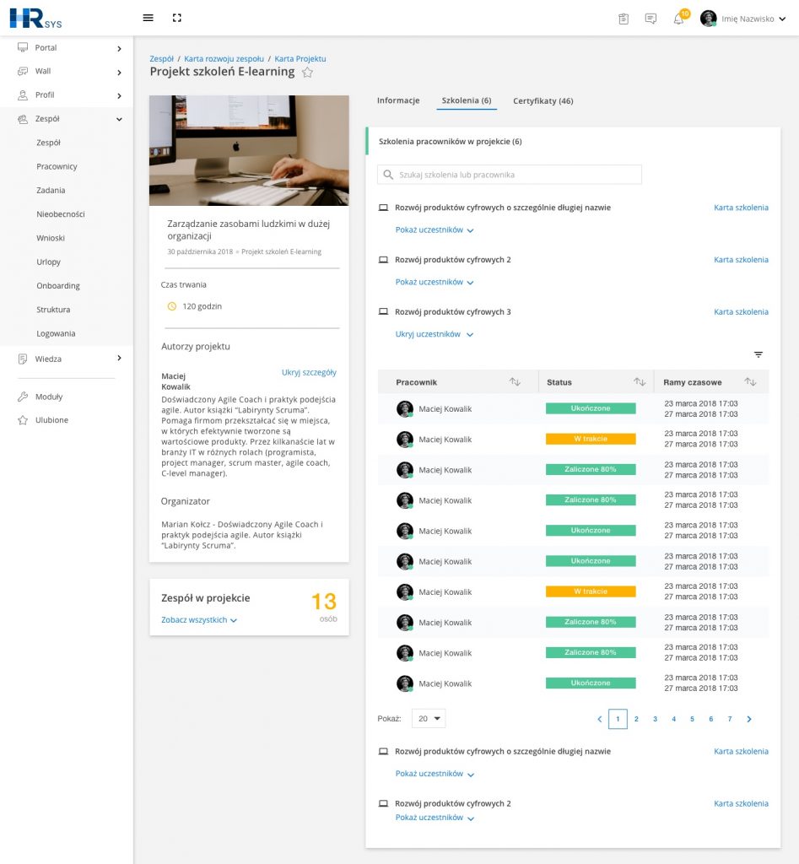Open Logowania in the sidebar submenu

57,333
